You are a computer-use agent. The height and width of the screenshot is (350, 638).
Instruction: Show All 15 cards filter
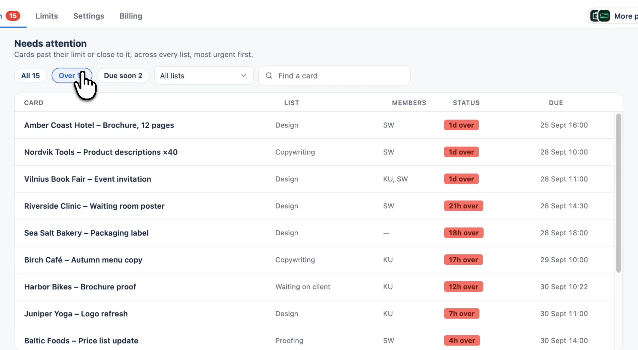tap(30, 76)
